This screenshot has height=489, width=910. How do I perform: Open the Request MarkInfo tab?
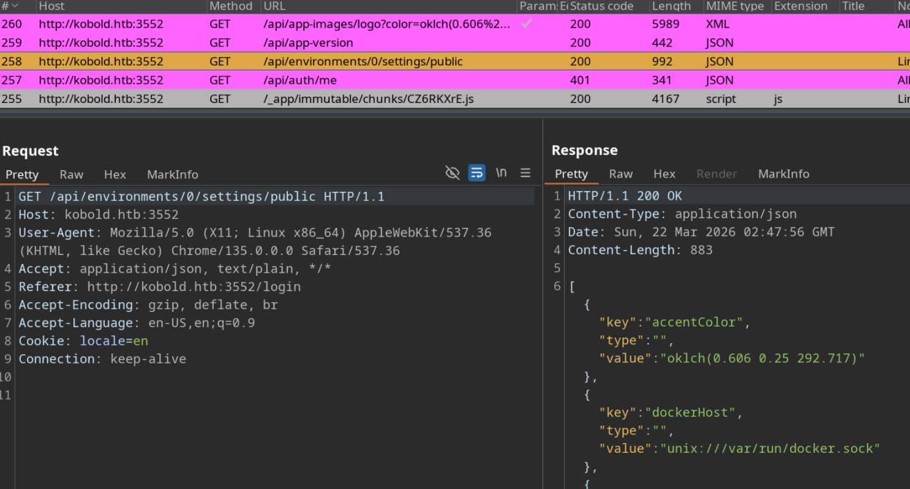coord(173,175)
